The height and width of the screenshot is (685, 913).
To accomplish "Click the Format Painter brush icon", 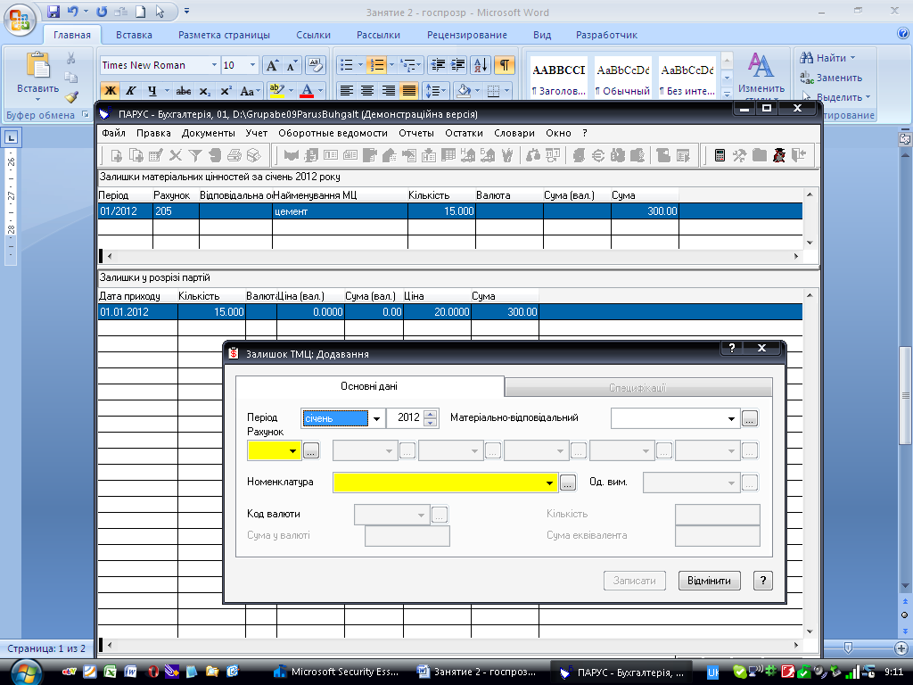I will point(71,96).
